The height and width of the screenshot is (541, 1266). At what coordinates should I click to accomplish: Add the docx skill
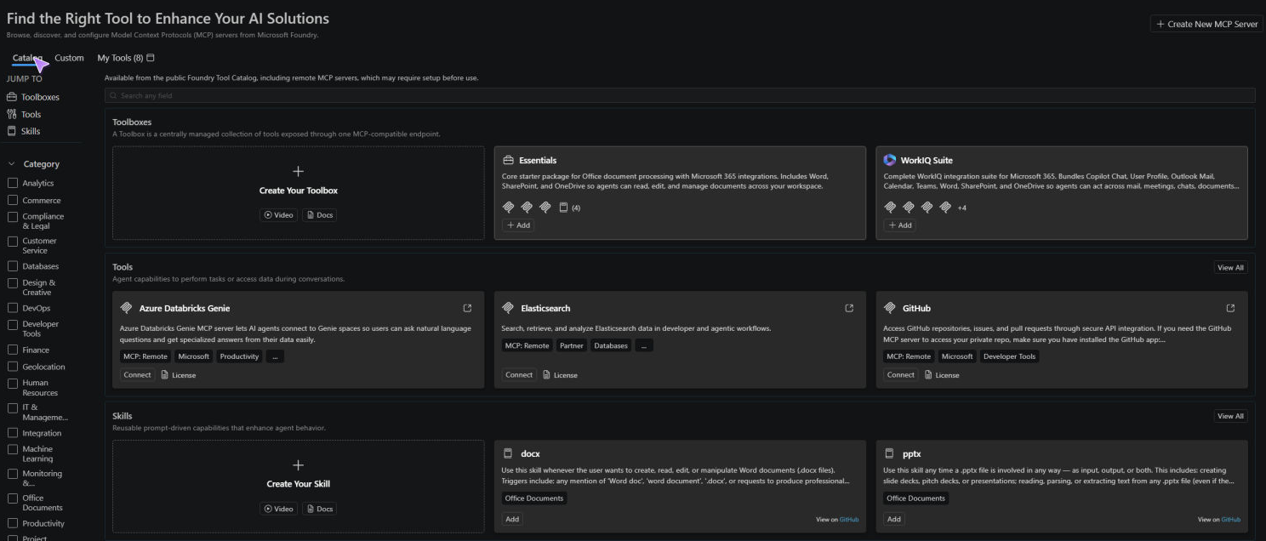point(512,519)
